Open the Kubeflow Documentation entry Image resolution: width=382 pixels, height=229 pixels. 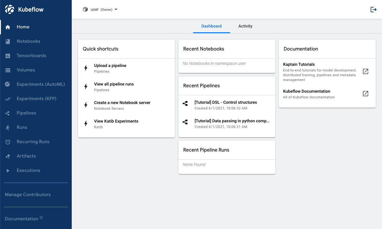coord(327,94)
